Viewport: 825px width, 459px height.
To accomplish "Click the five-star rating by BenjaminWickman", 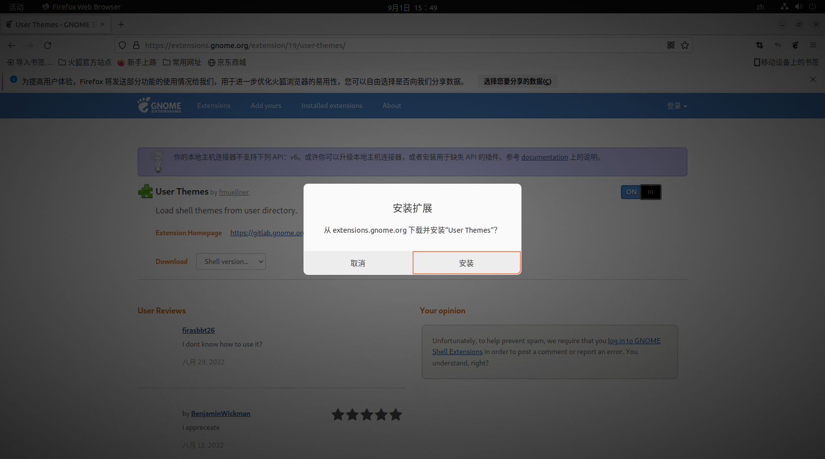I will pos(366,414).
